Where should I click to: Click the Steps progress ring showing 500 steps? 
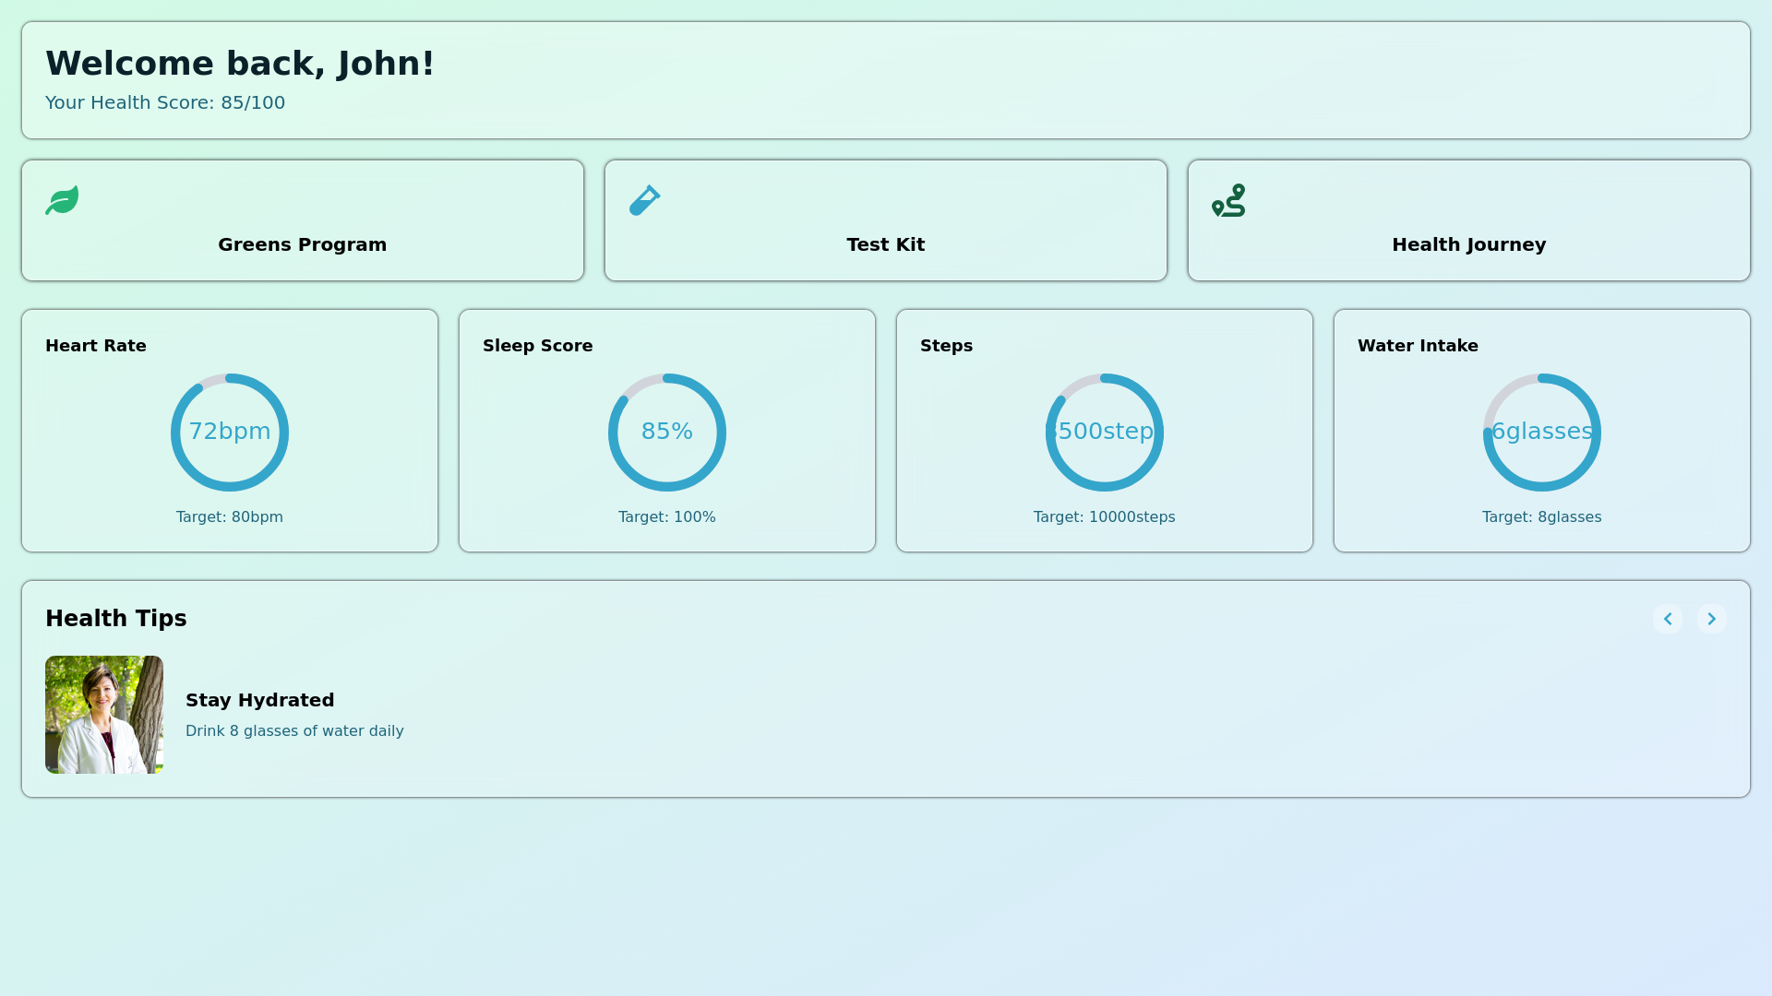(x=1104, y=432)
